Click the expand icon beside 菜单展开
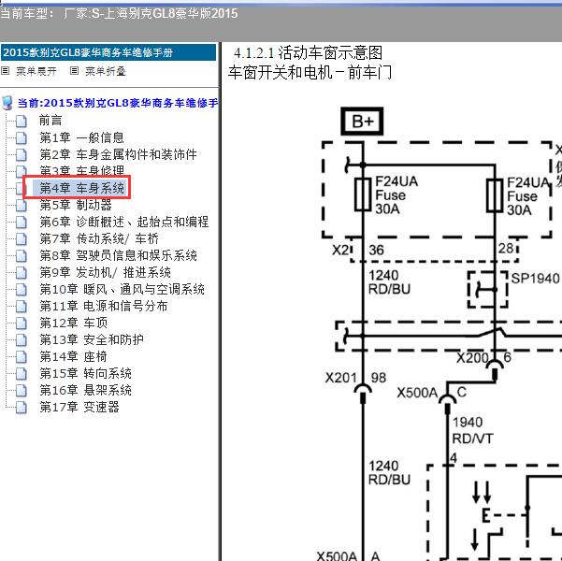562x561 pixels. [5, 71]
